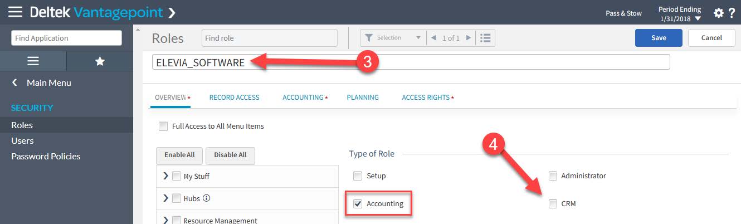Toggle Full Access to All Menu Items

click(x=163, y=126)
